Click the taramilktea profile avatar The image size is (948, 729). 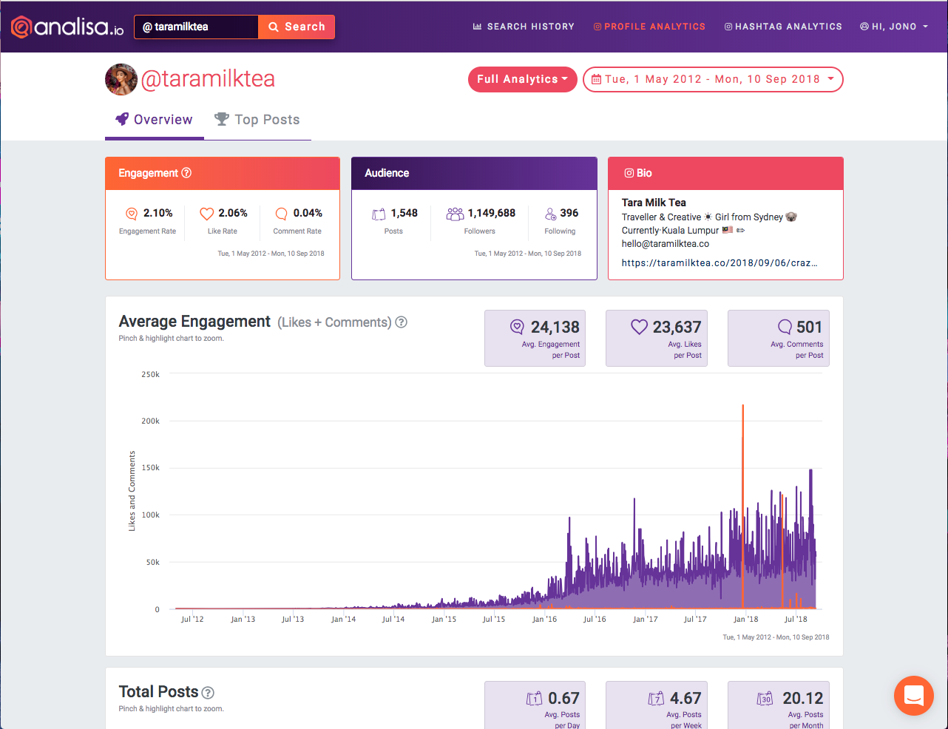pos(121,79)
